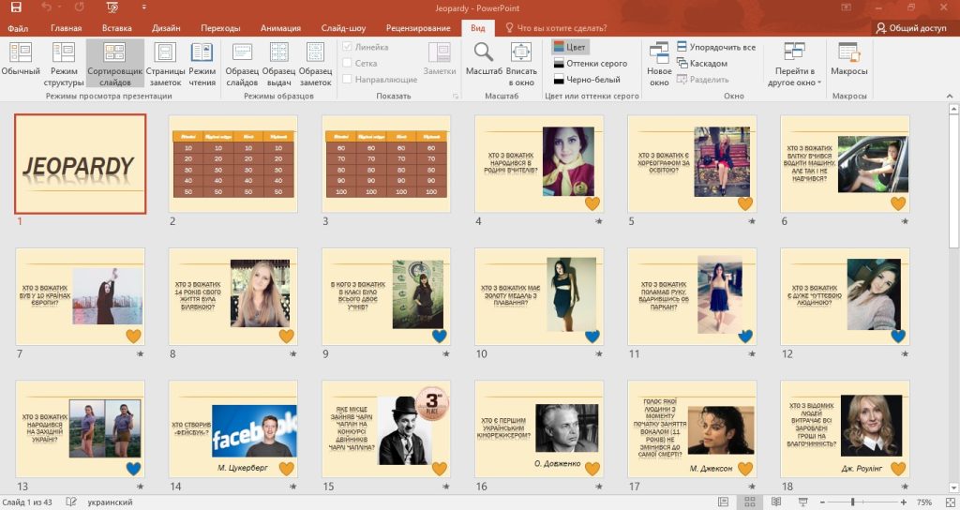Start slideshow from status bar icon
The image size is (960, 510).
tap(803, 502)
